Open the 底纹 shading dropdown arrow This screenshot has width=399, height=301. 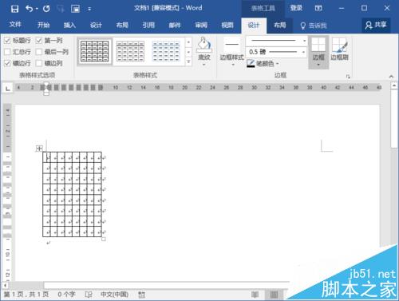204,65
